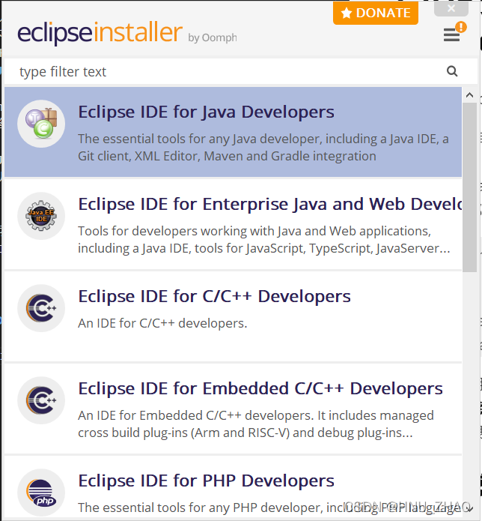Click the PHP Developers logo icon
482x521 pixels.
[x=41, y=493]
